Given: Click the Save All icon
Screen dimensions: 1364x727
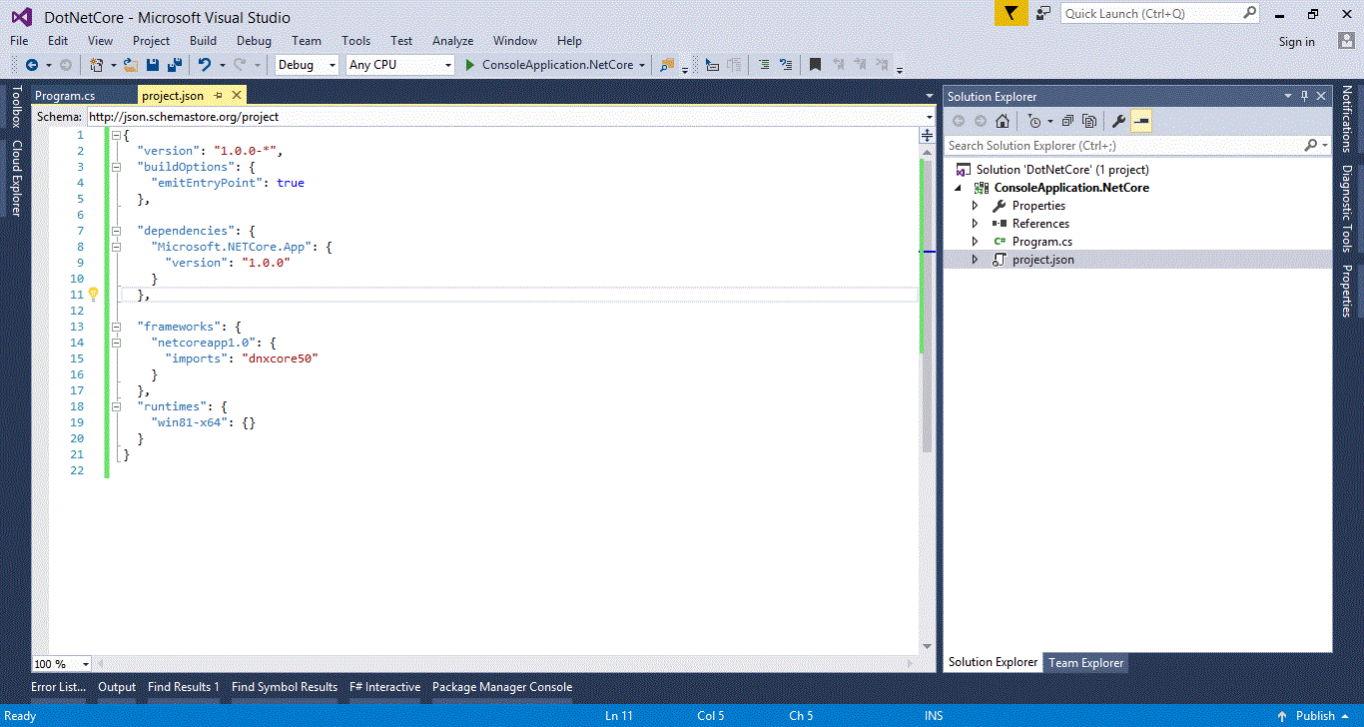Looking at the screenshot, I should [174, 64].
